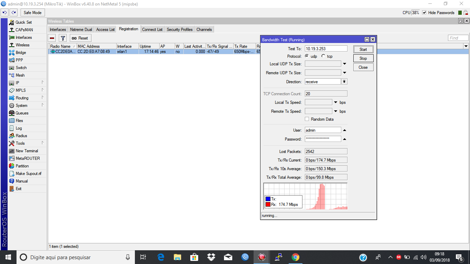Toggle the Hide Passwords checkbox
Image resolution: width=470 pixels, height=264 pixels.
pyautogui.click(x=424, y=13)
